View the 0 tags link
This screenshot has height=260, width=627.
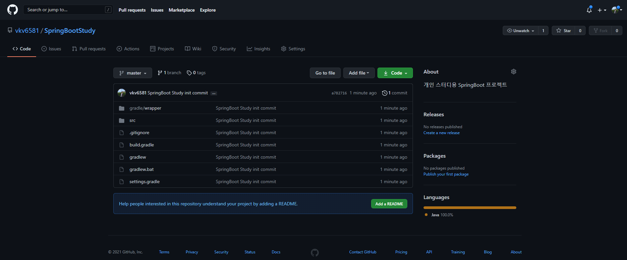click(196, 73)
